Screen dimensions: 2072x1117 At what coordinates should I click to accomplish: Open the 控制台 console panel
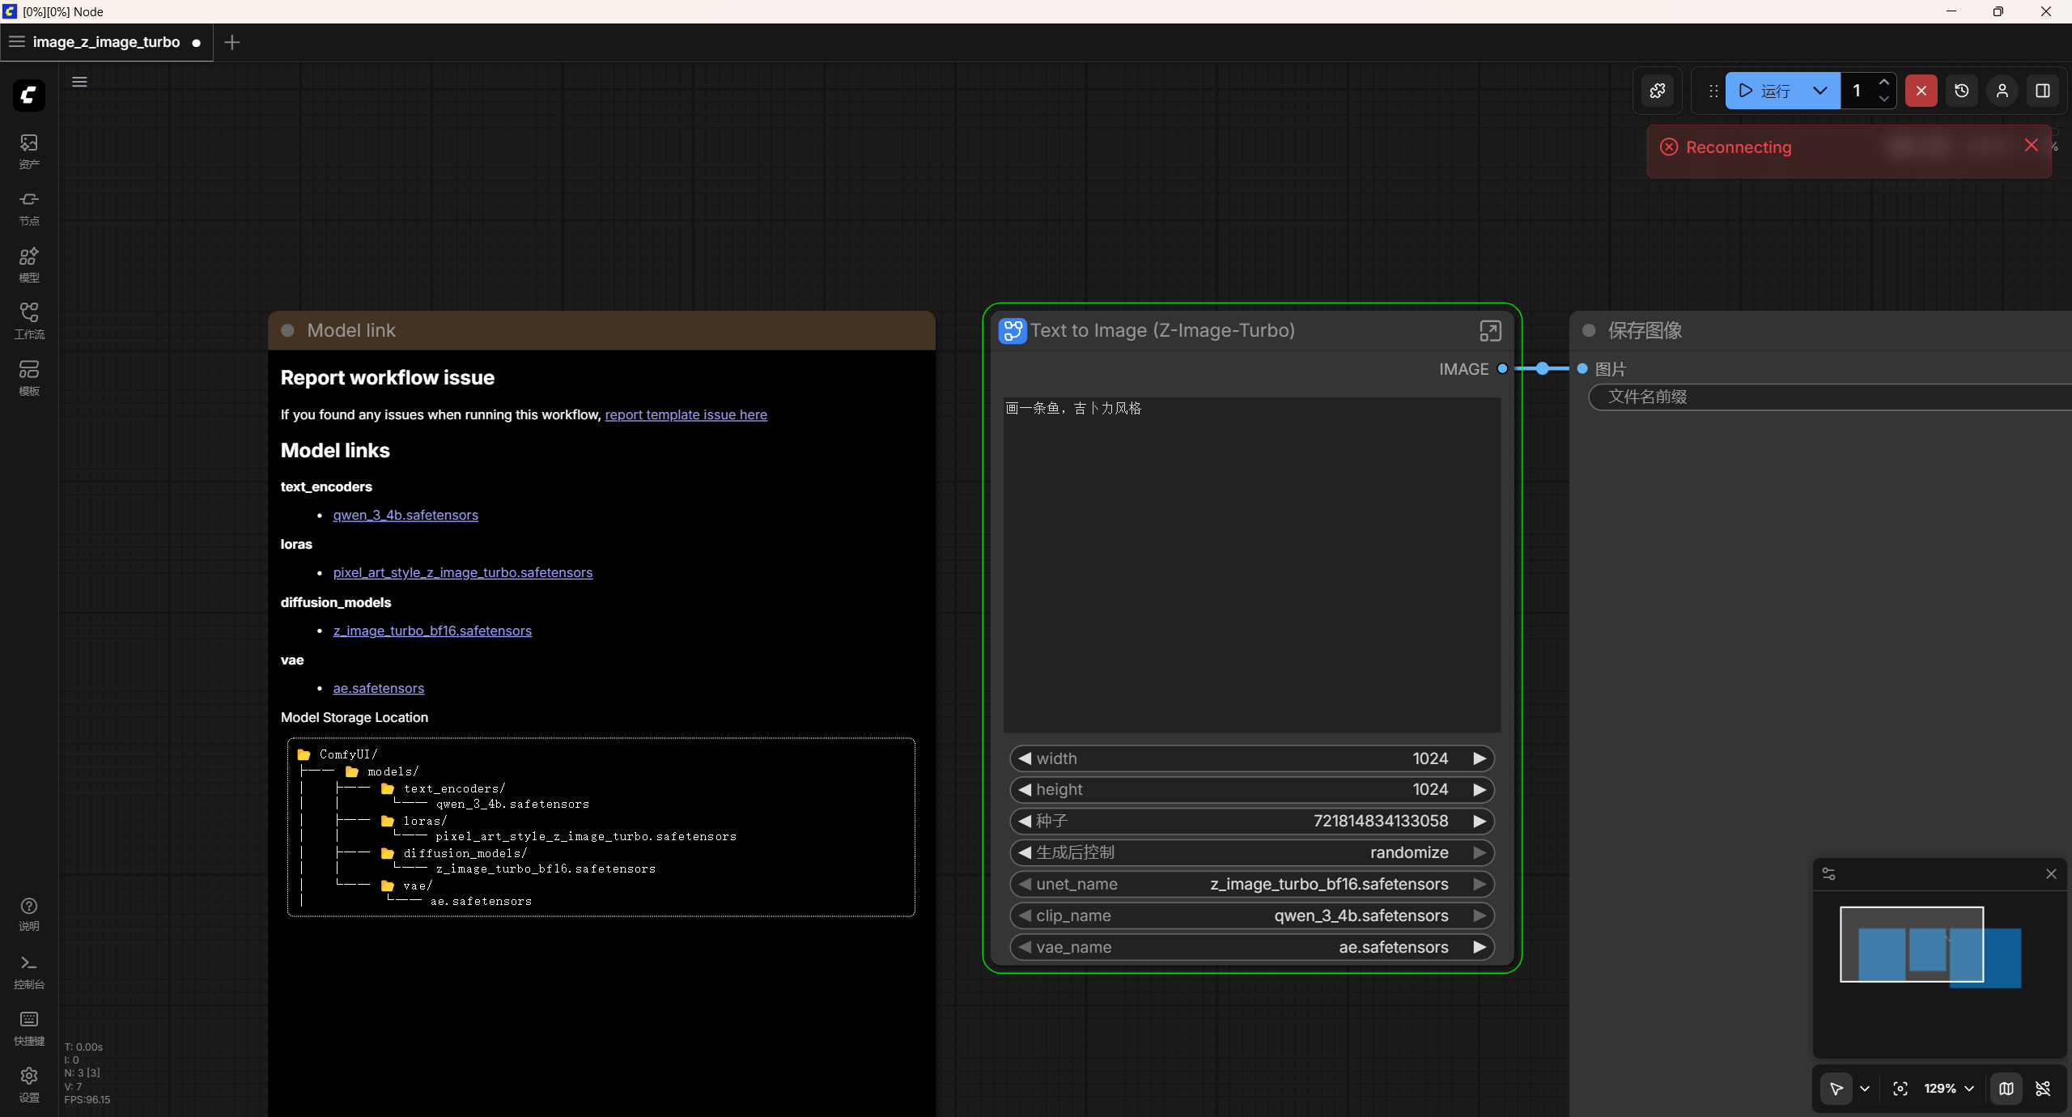(x=29, y=971)
